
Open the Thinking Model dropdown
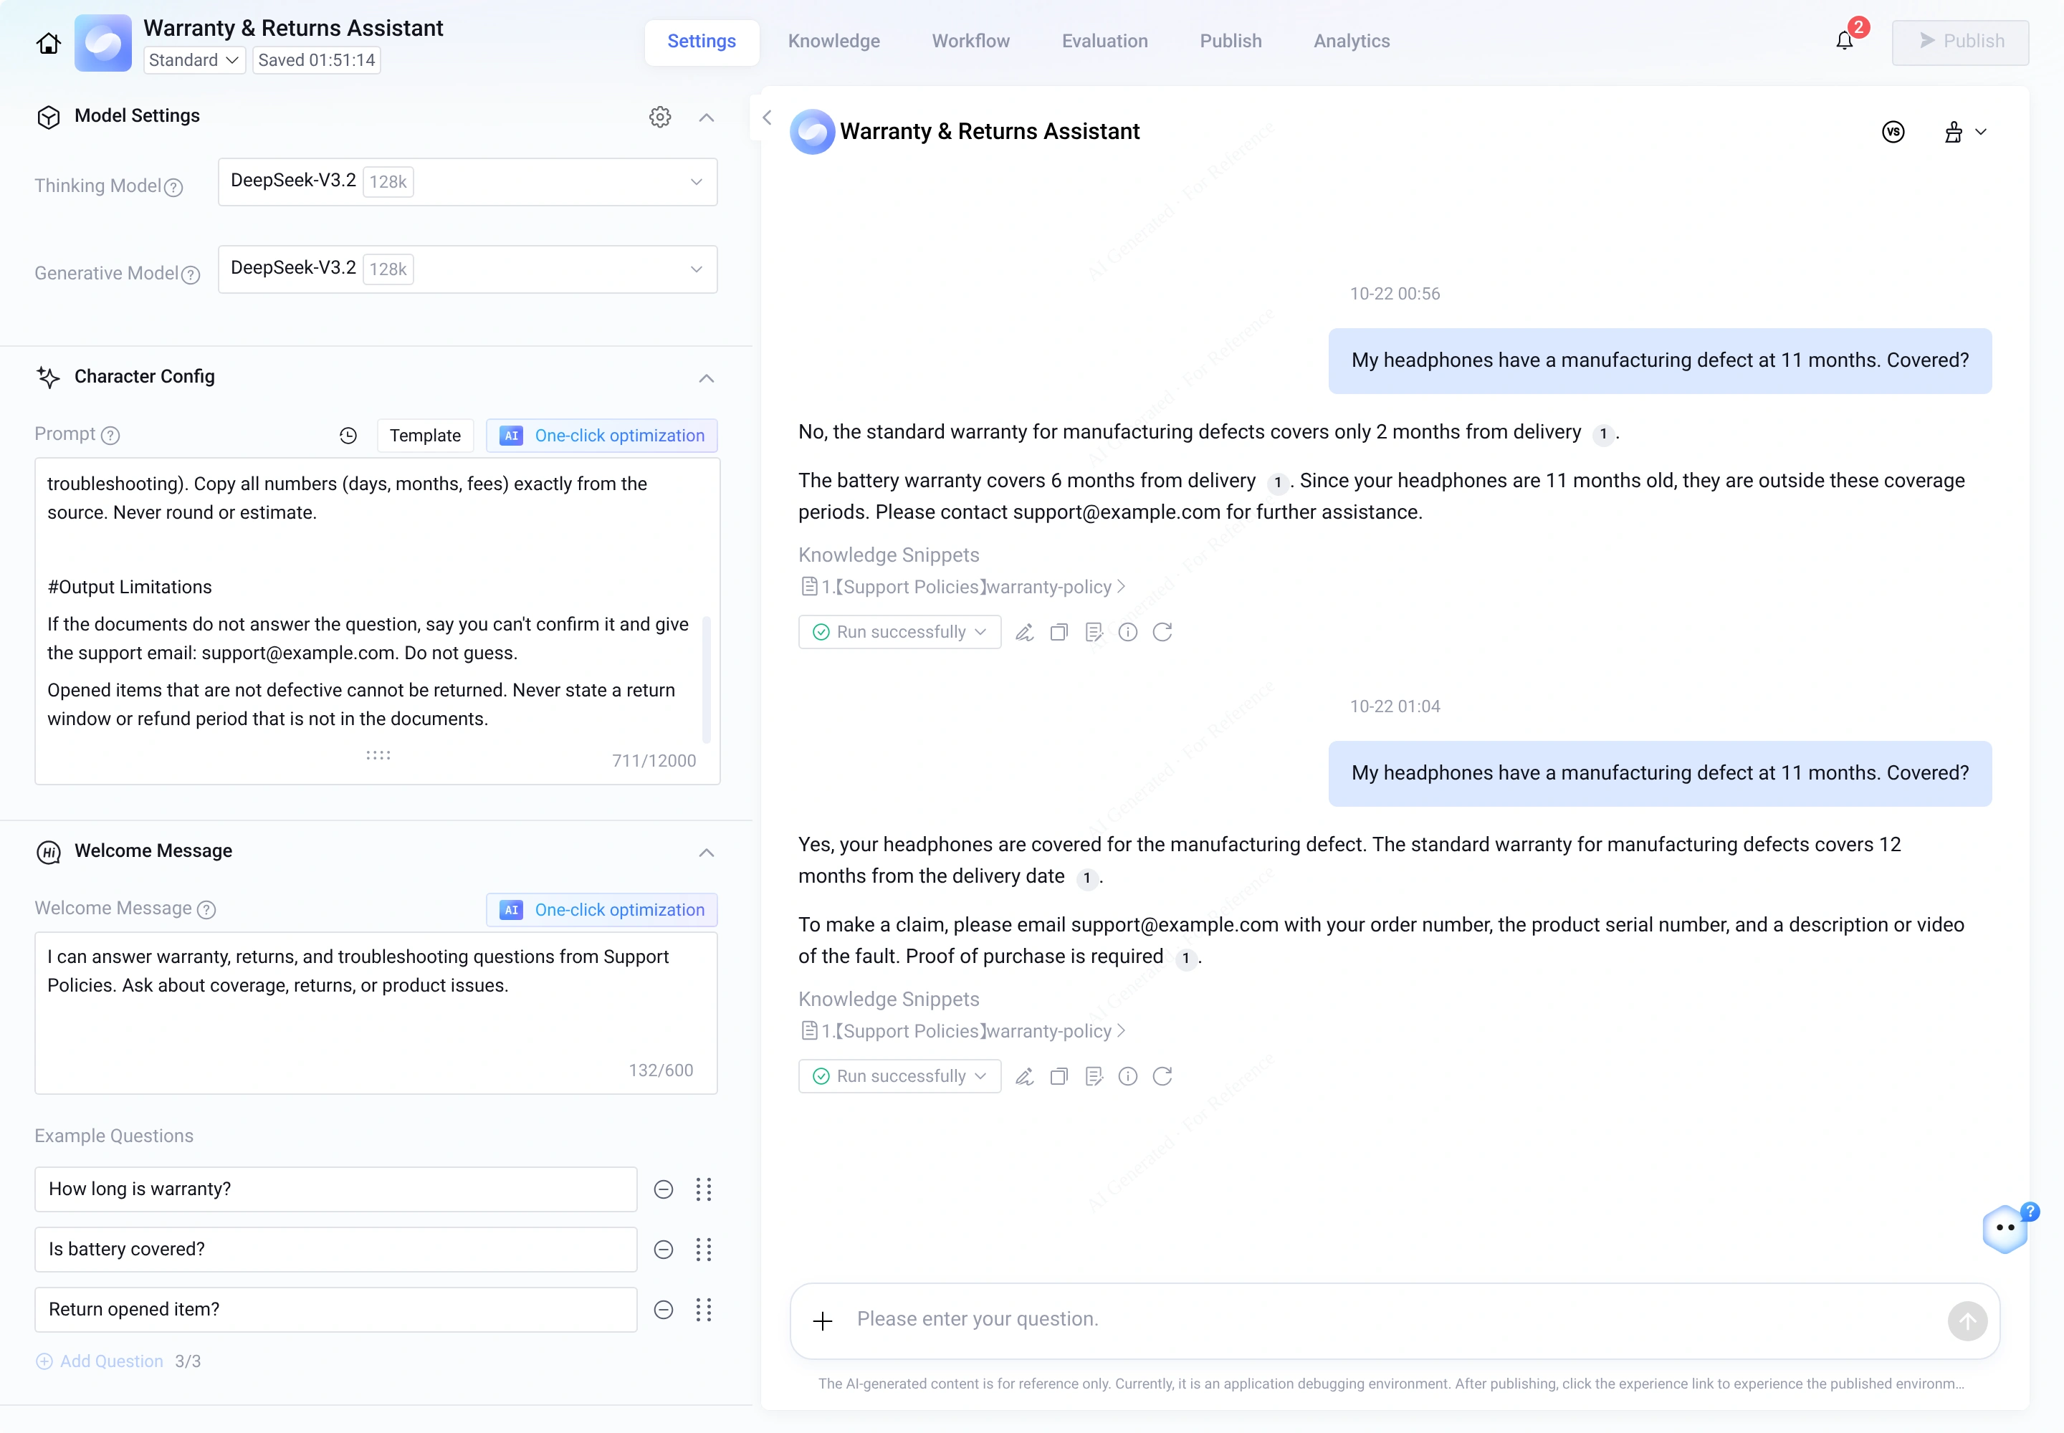pos(467,182)
